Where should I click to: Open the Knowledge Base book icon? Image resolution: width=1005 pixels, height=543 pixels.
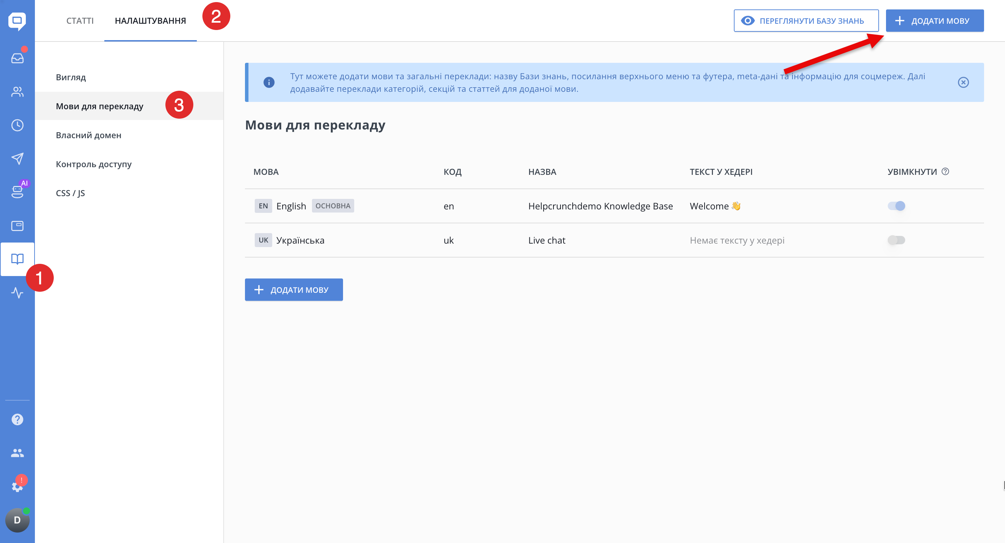[x=17, y=259]
